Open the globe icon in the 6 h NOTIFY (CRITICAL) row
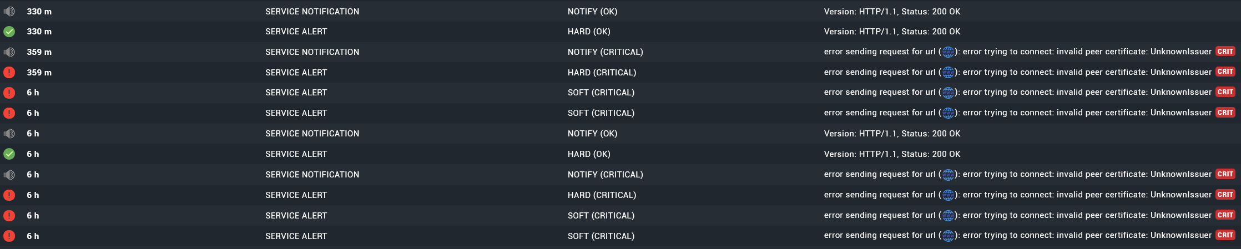 948,175
